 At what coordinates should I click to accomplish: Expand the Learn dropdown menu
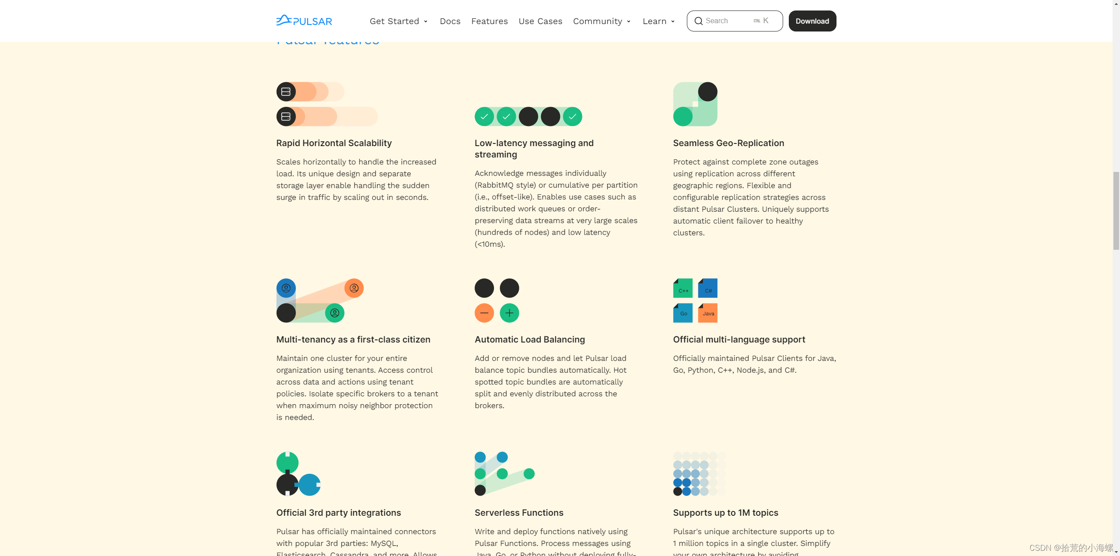coord(659,21)
